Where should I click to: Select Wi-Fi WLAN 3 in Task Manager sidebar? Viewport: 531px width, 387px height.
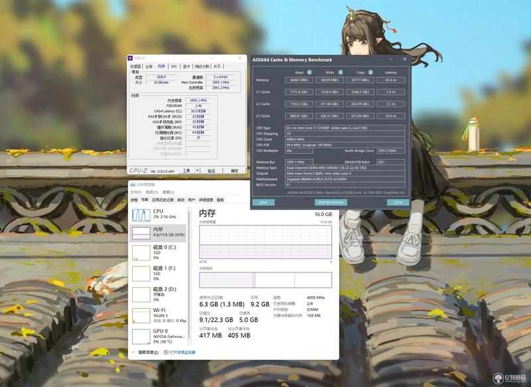click(x=158, y=315)
